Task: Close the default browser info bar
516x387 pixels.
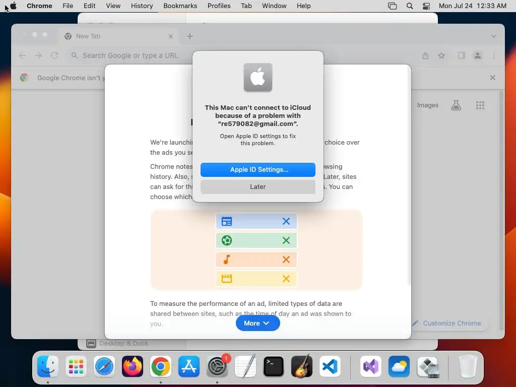Action: (x=493, y=78)
